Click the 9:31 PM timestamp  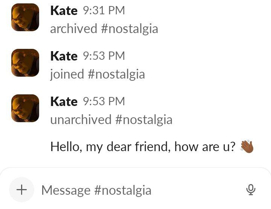[x=104, y=11]
